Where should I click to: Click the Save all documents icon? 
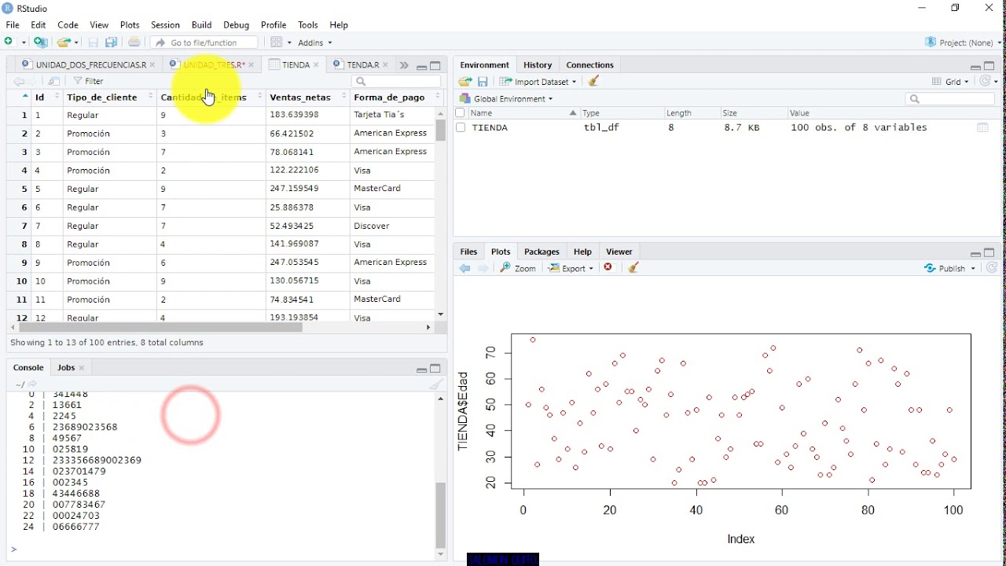point(112,42)
